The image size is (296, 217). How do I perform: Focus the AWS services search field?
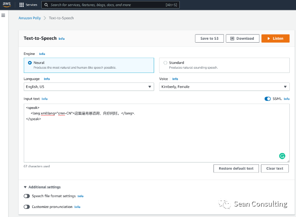[111, 5]
